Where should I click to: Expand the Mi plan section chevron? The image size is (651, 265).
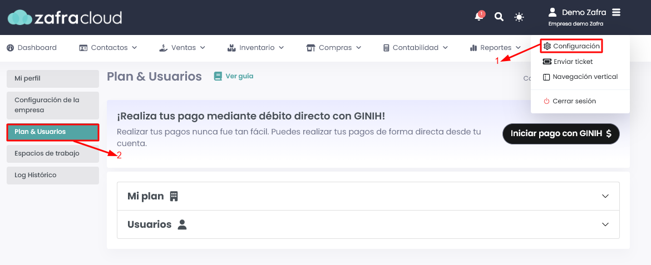point(606,196)
